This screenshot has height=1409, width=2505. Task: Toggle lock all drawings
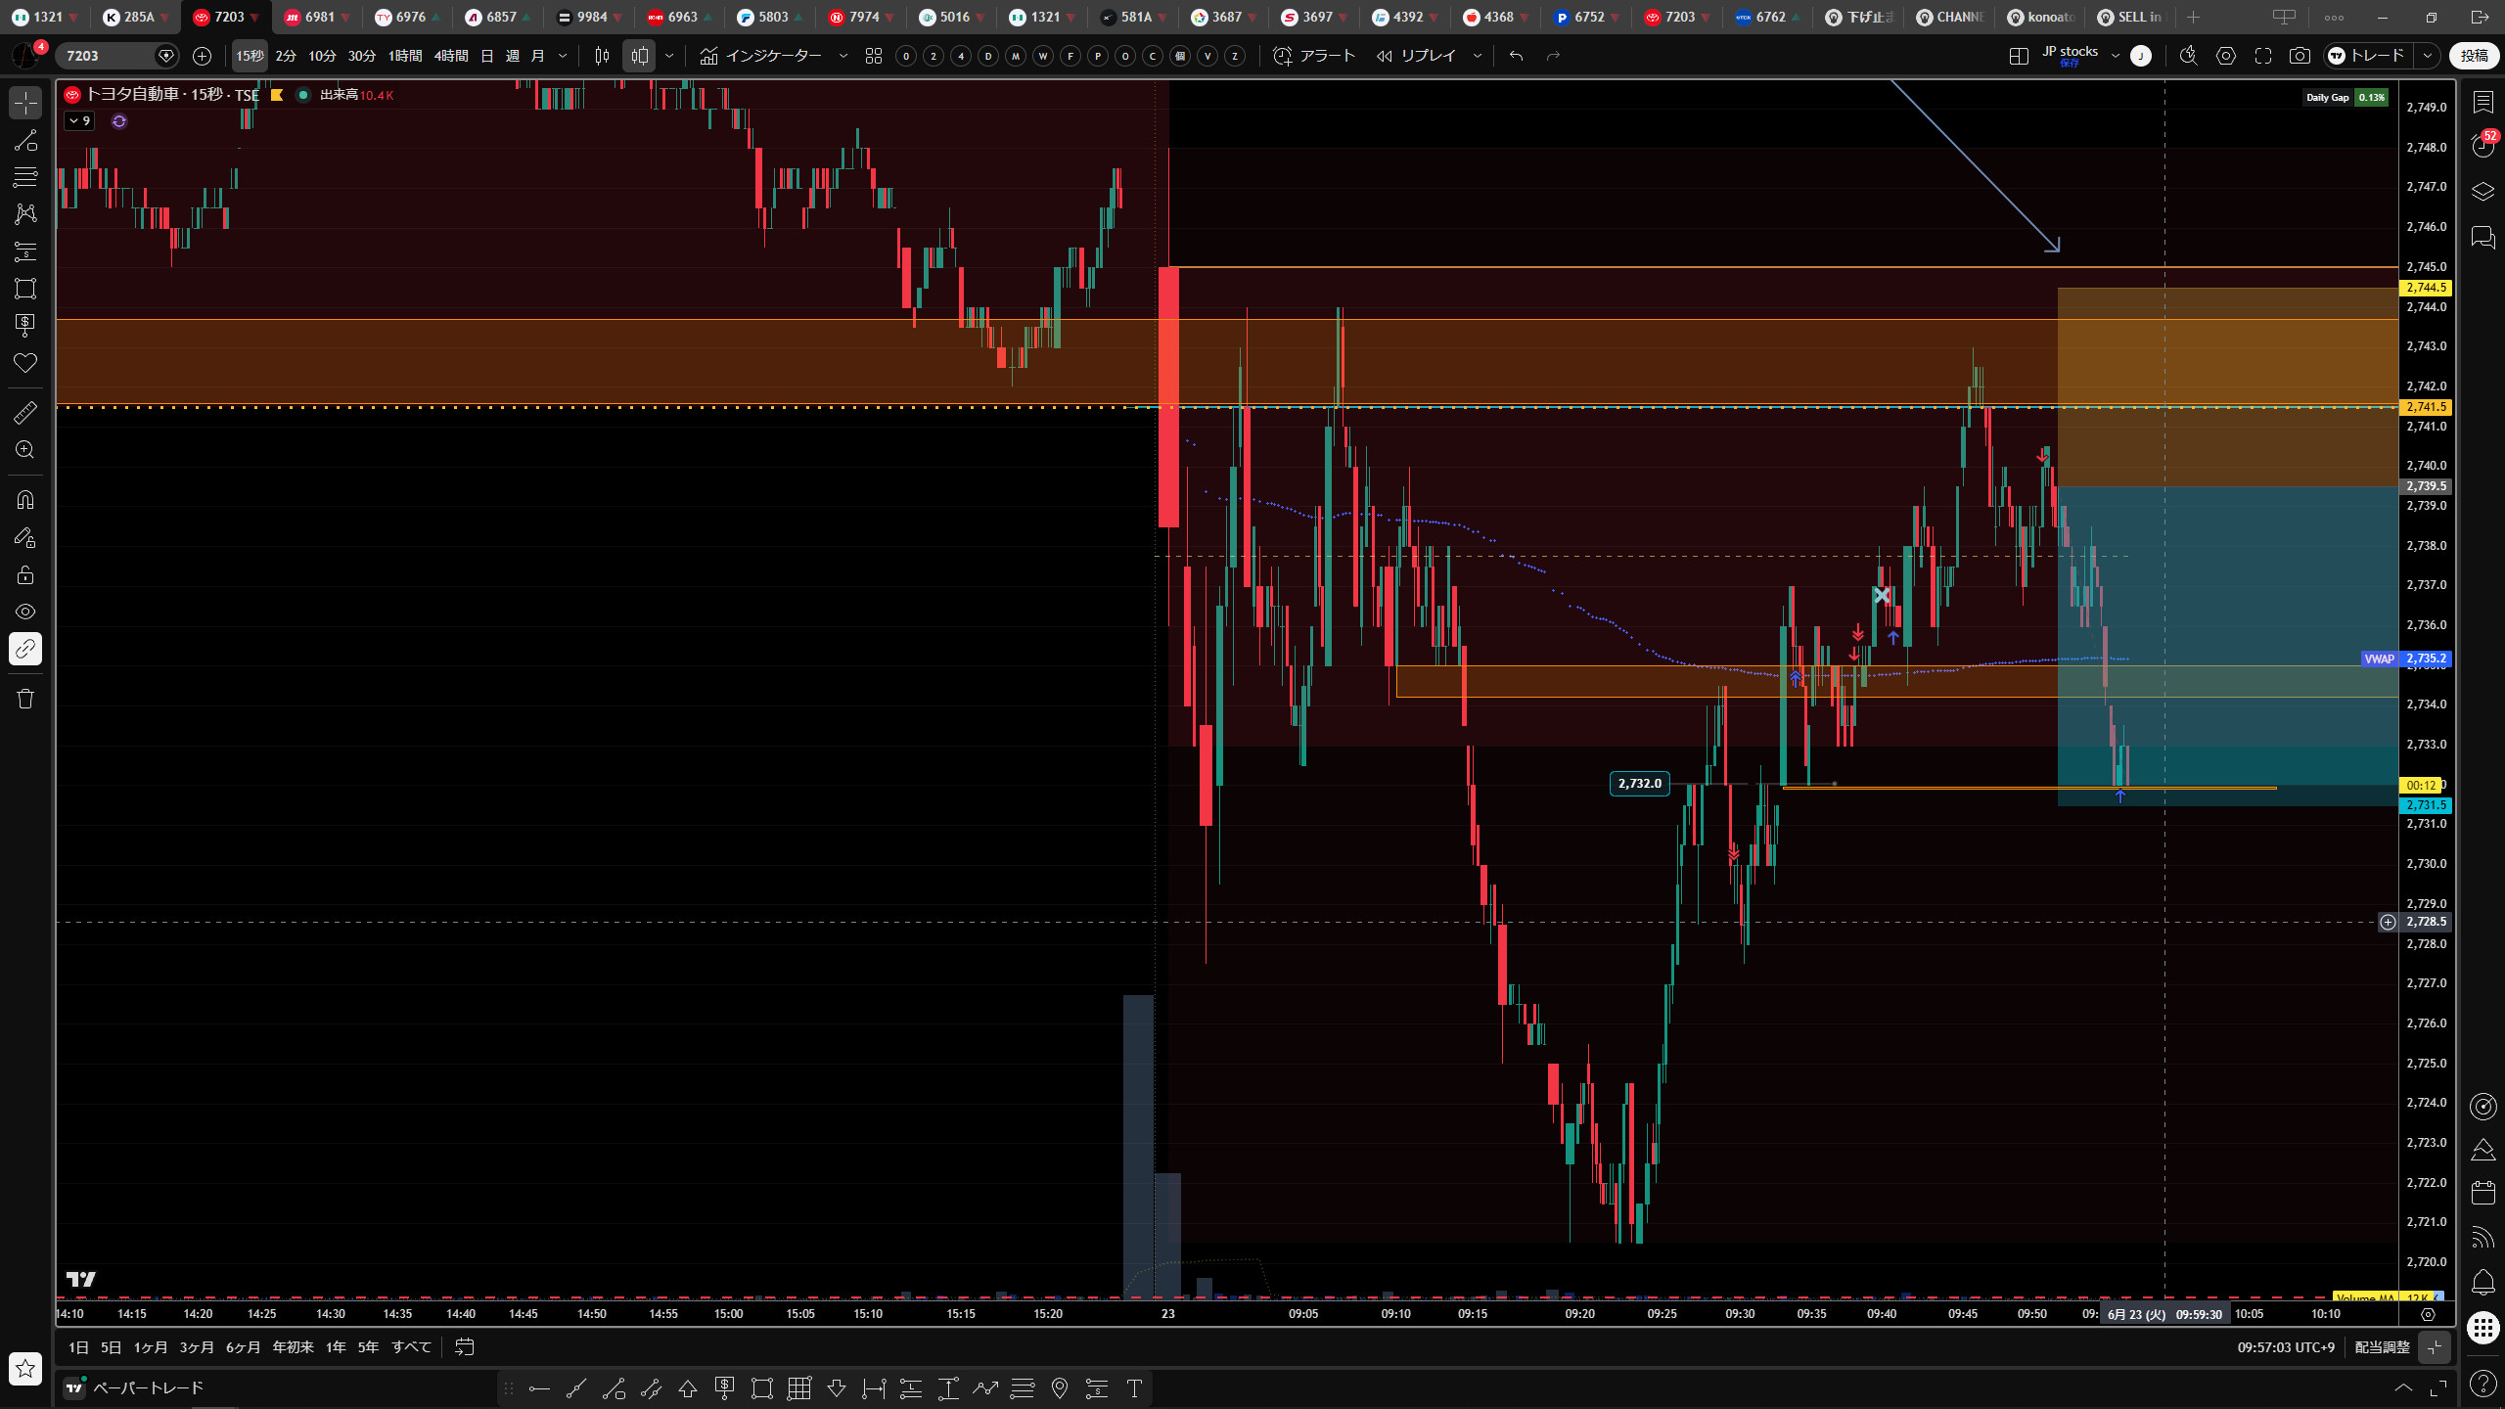pos(25,574)
